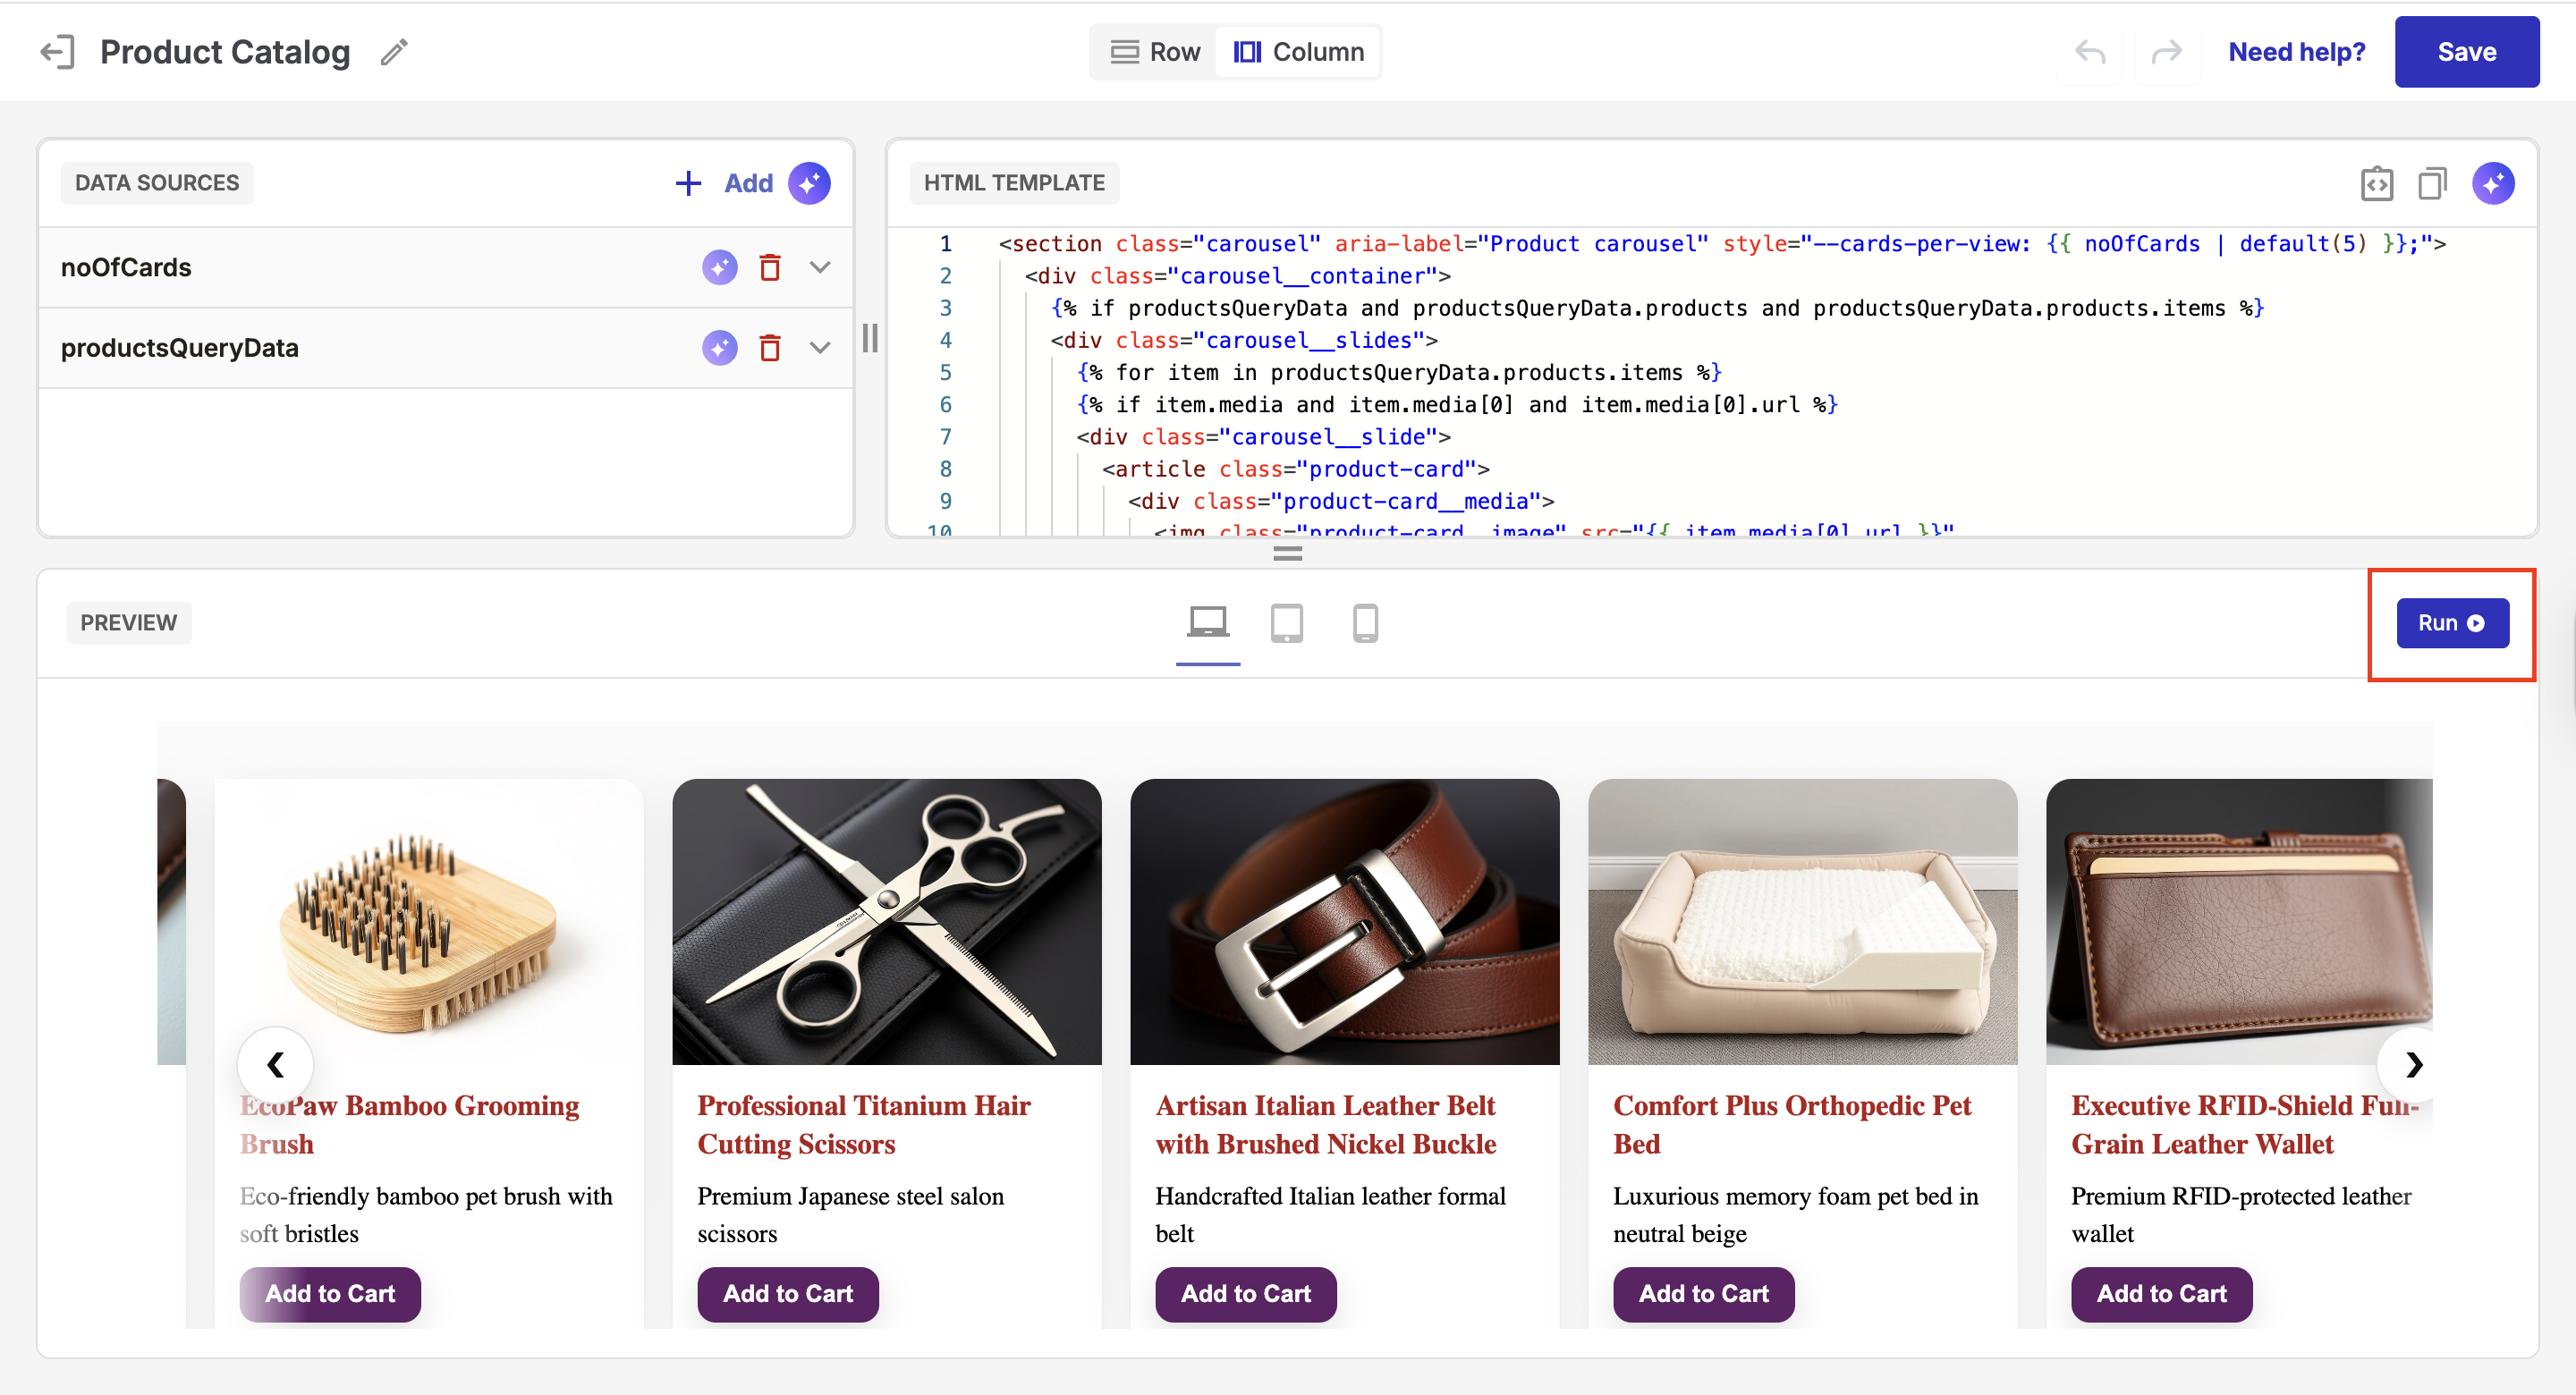Screen dimensions: 2576x1395
Task: Delete the noOfCards data source
Action: coord(769,267)
